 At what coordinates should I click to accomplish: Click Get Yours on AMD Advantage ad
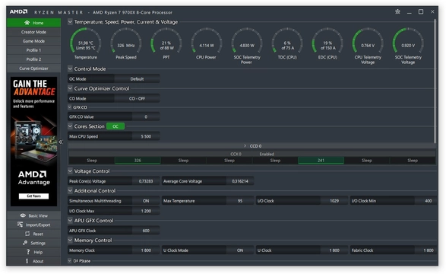click(34, 196)
